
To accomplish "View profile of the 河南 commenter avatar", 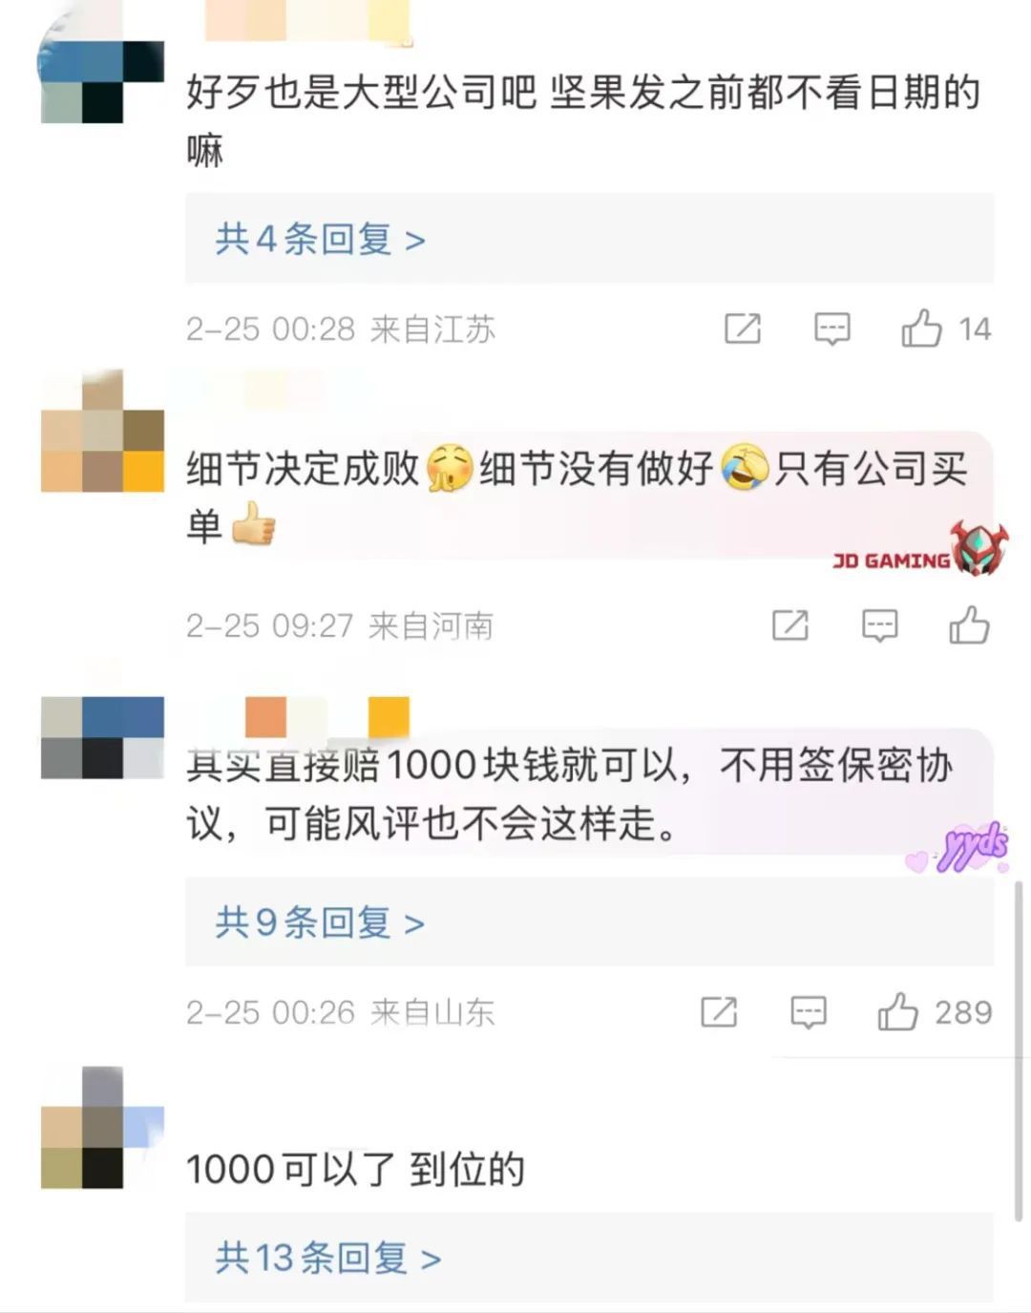I will (102, 431).
